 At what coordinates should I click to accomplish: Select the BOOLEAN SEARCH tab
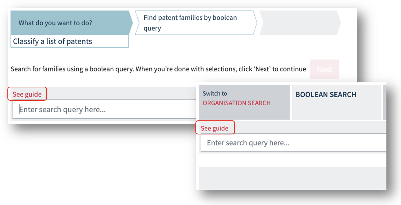[x=326, y=95]
